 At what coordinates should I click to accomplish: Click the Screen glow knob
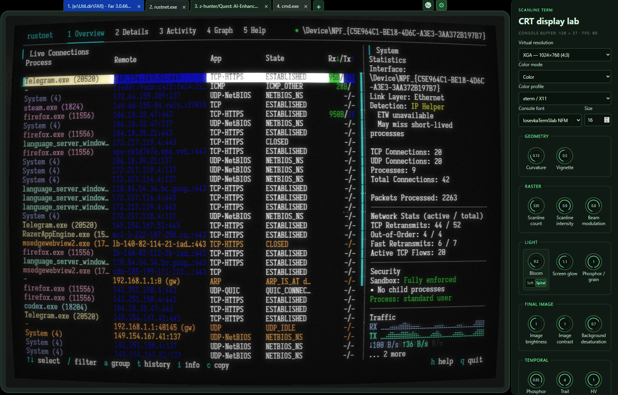coord(565,262)
